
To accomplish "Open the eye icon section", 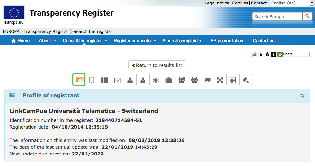I will coord(156,80).
